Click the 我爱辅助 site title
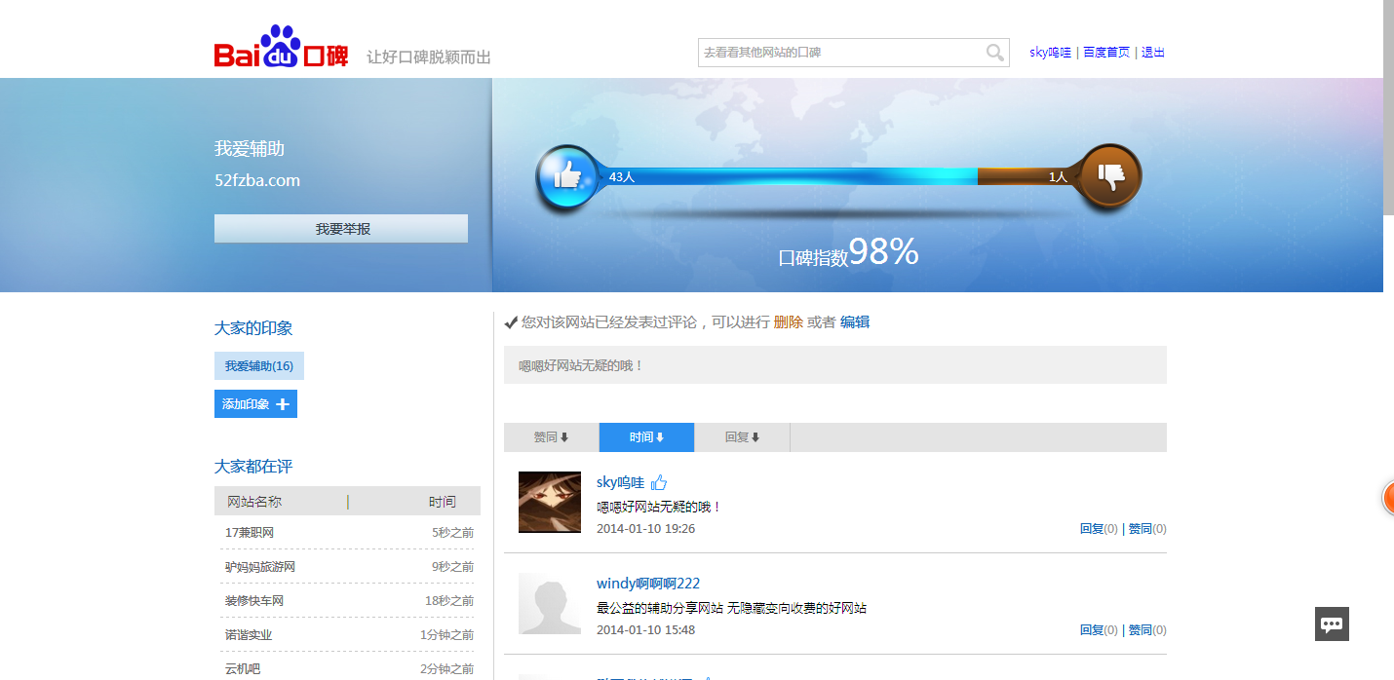The image size is (1394, 680). tap(250, 149)
